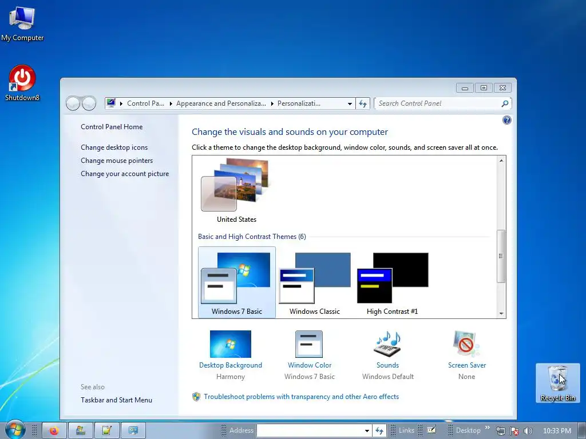Open Control Panel Home link
Image resolution: width=586 pixels, height=439 pixels.
tap(112, 127)
